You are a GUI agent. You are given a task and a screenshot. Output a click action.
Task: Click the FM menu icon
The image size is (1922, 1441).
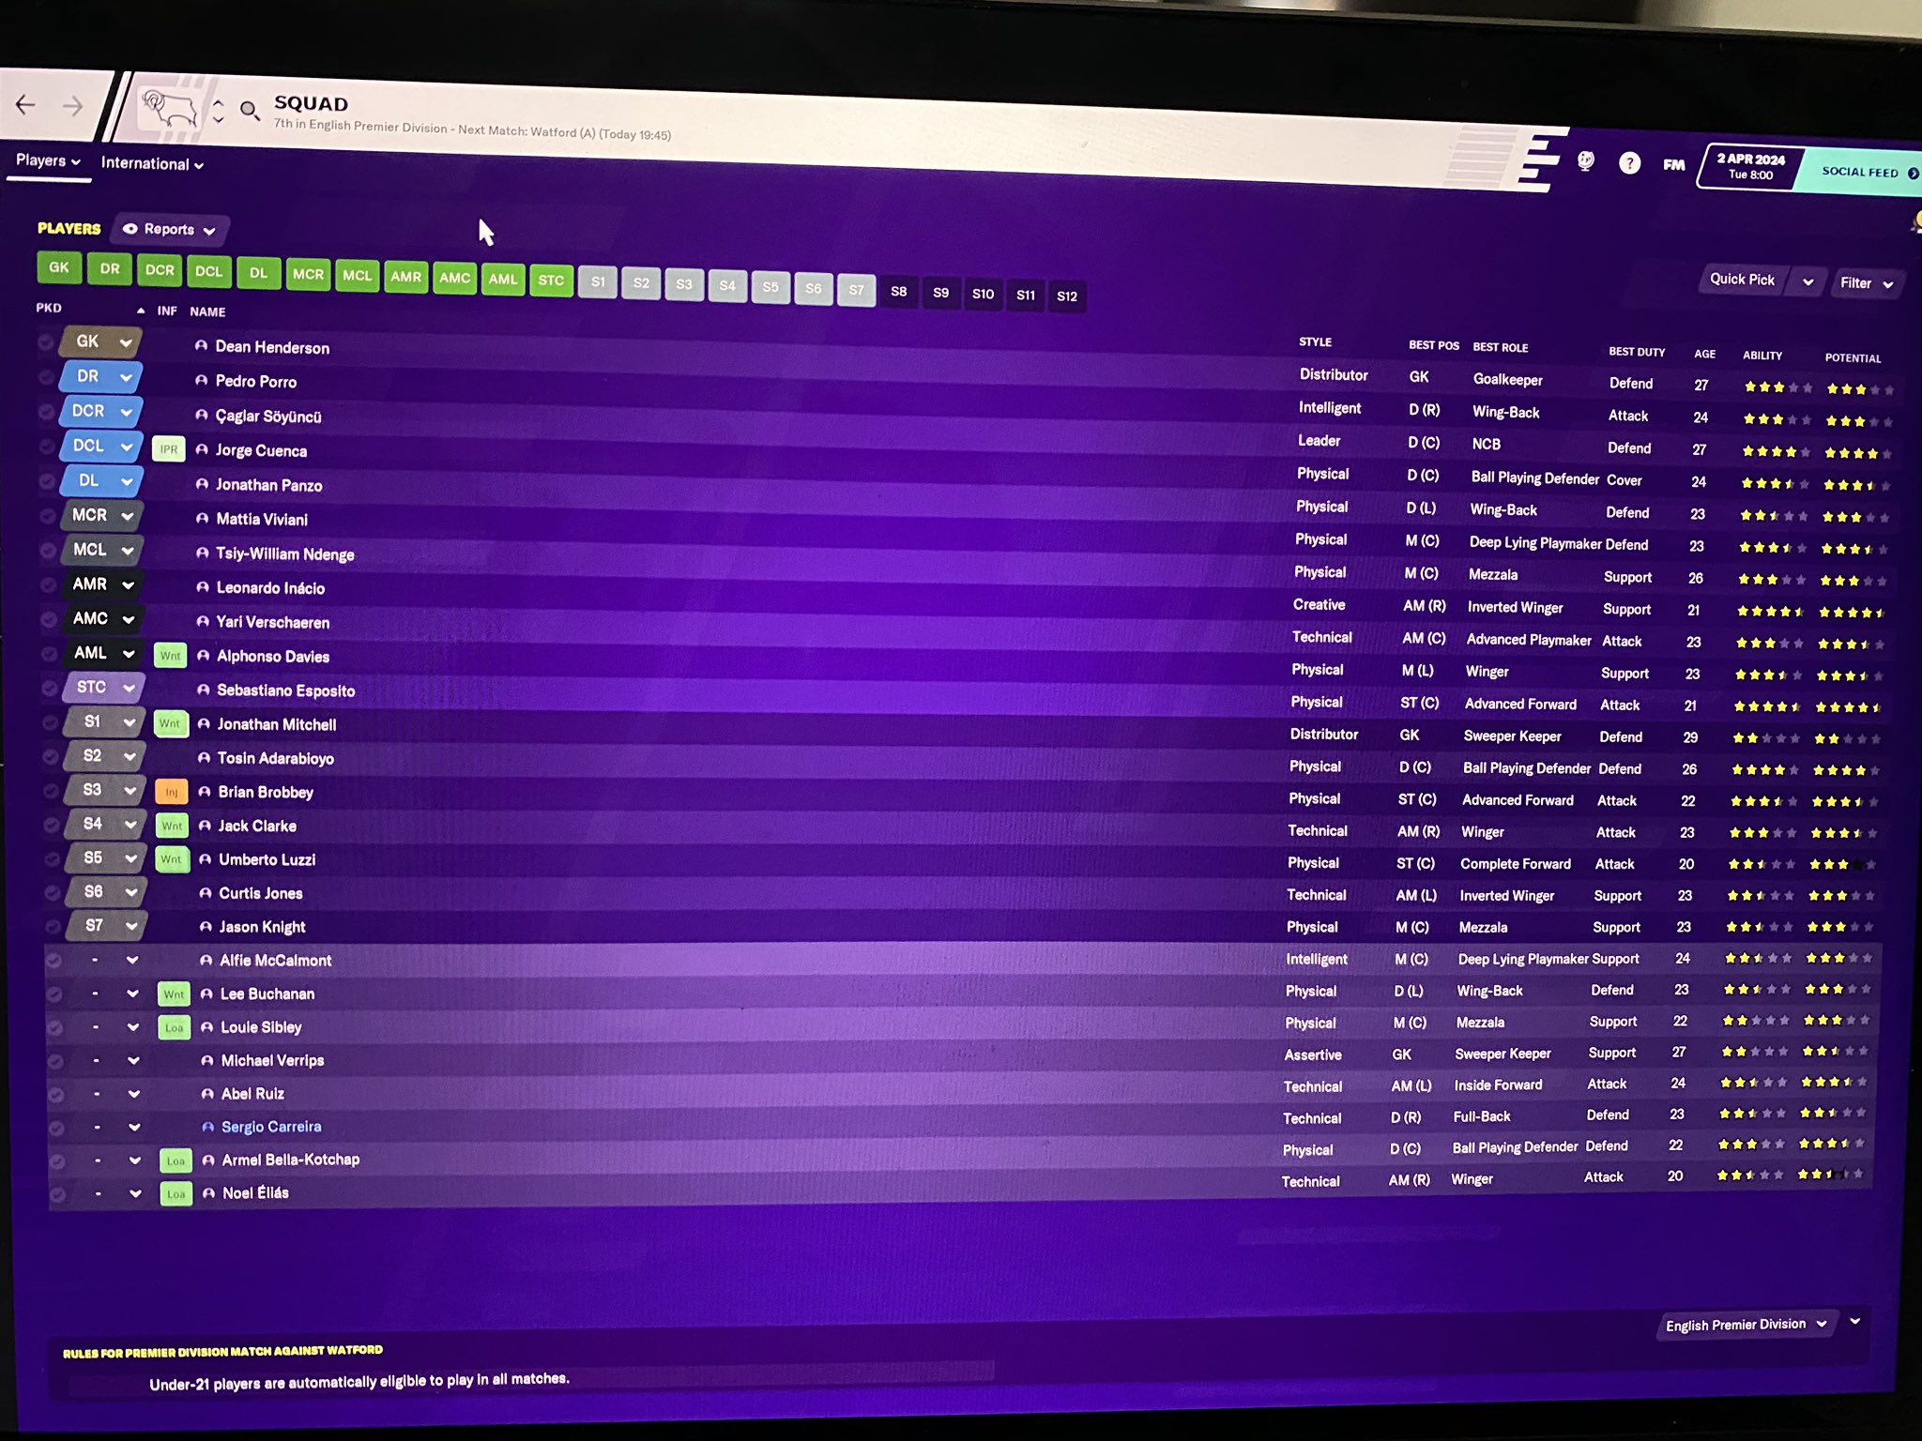(1673, 165)
